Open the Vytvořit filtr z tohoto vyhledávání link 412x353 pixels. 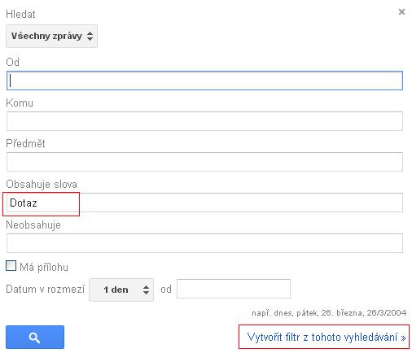[327, 338]
